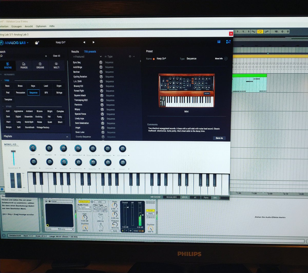
Task: Click Ableton's punch-in switch icon
Action: click(254, 32)
